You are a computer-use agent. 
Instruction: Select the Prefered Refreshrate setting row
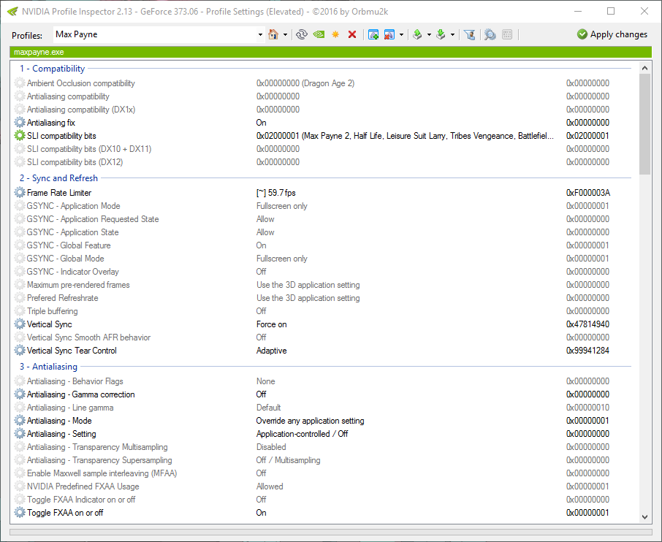[x=323, y=298]
